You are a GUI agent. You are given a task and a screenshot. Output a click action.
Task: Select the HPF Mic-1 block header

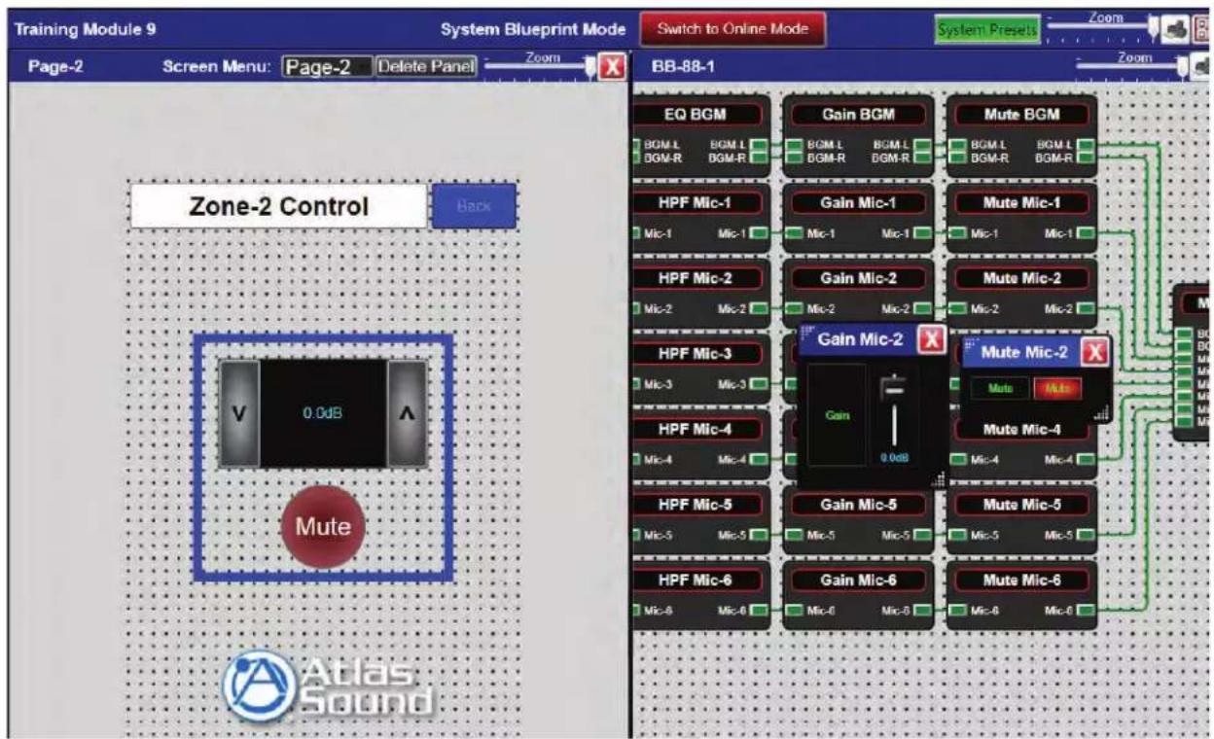696,202
